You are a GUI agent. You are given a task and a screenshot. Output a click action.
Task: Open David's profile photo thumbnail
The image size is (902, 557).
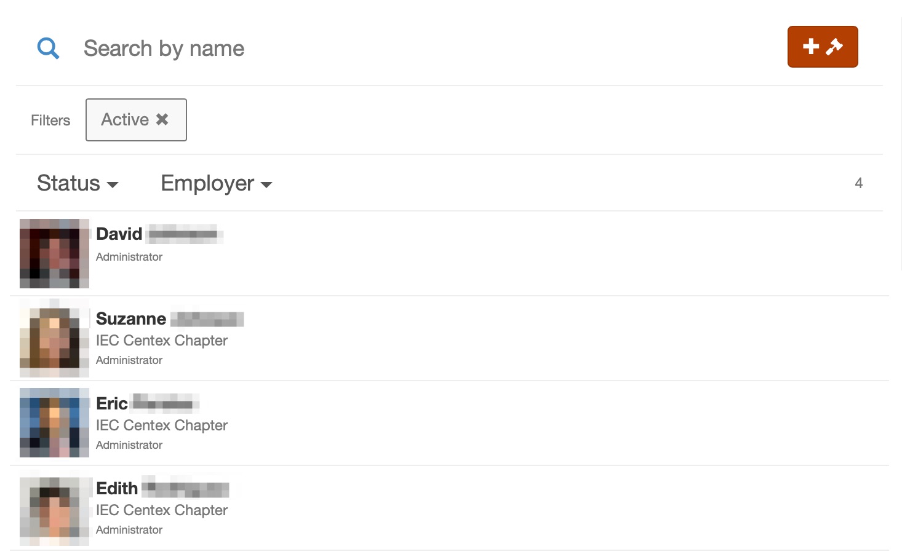point(54,253)
